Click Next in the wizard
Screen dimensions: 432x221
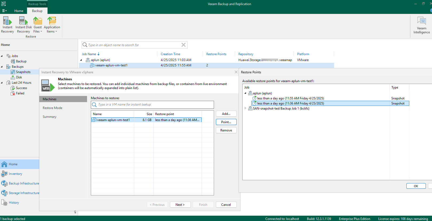click(180, 205)
